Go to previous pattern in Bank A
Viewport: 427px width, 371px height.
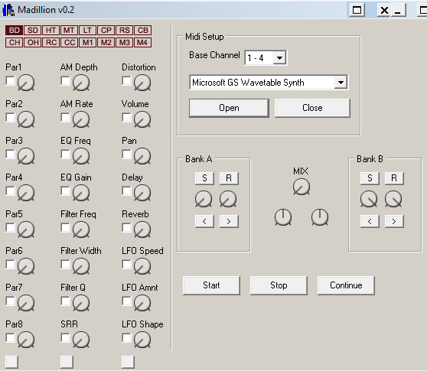(x=204, y=221)
